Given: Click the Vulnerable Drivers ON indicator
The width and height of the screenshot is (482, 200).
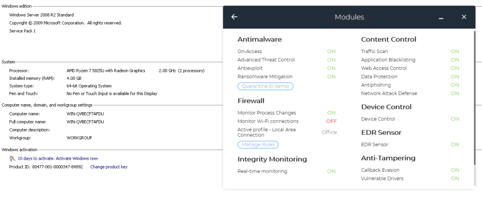Looking at the screenshot, I should pyautogui.click(x=455, y=178).
